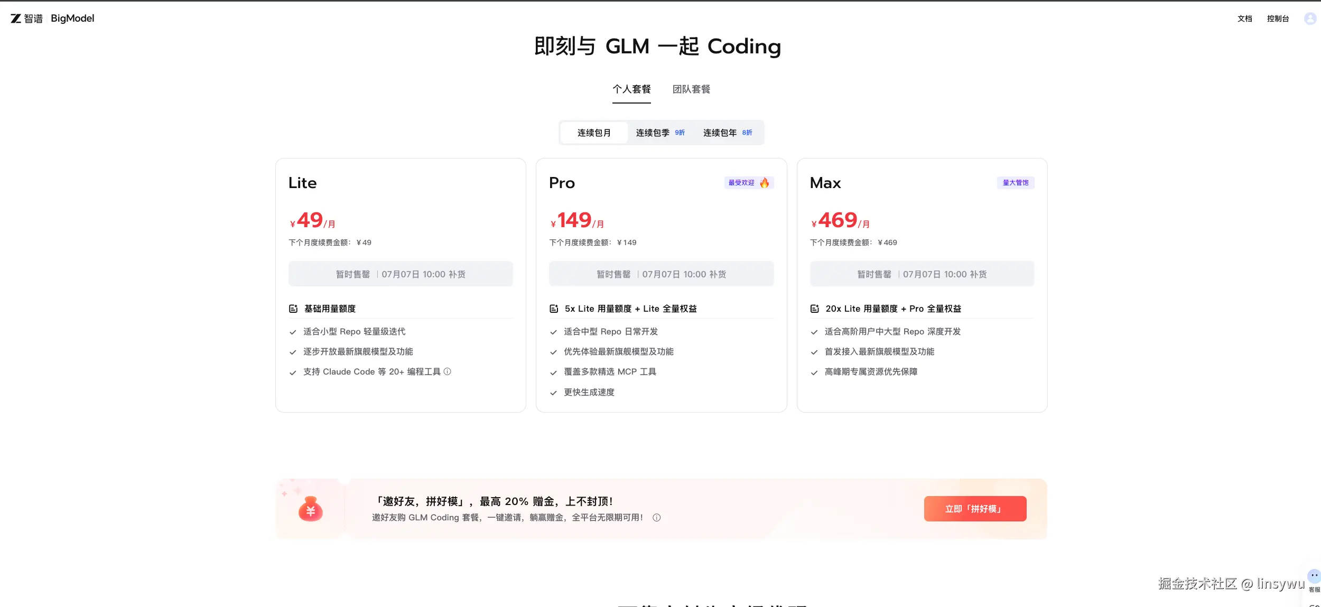Click the usage quota icon in Max card
Viewport: 1321px width, 607px height.
815,309
